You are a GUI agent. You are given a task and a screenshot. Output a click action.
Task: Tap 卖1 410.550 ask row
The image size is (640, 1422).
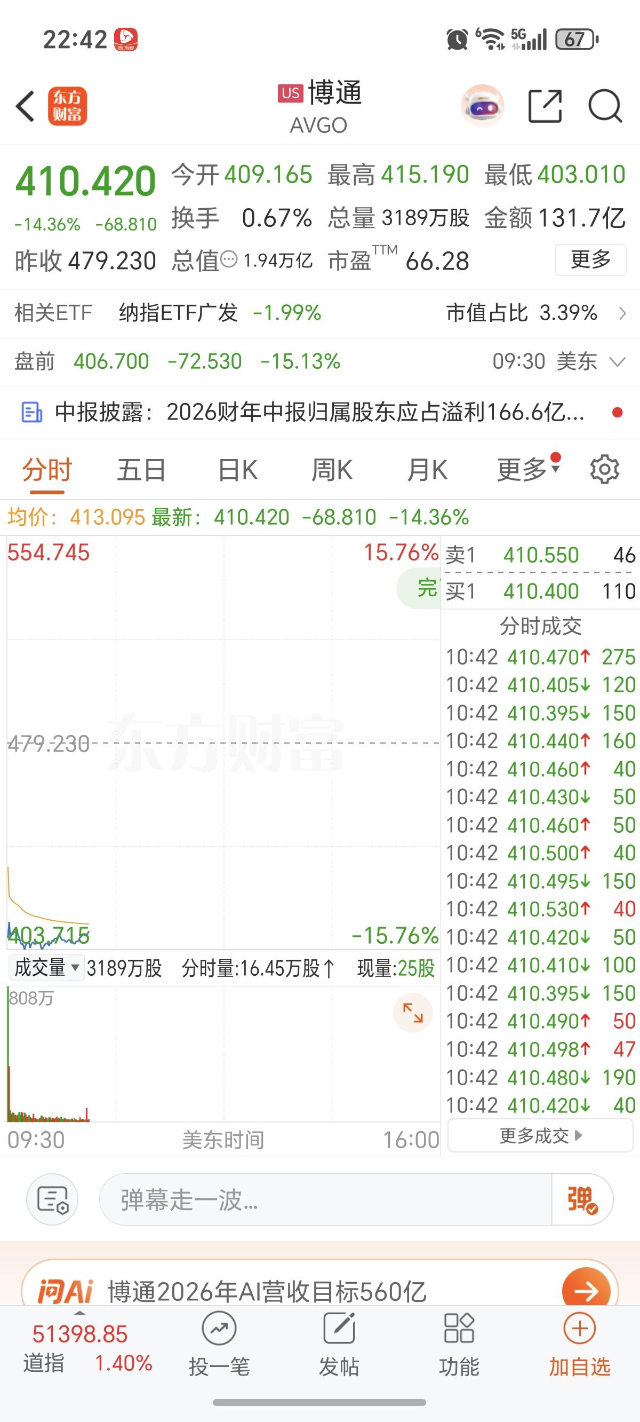pos(540,555)
